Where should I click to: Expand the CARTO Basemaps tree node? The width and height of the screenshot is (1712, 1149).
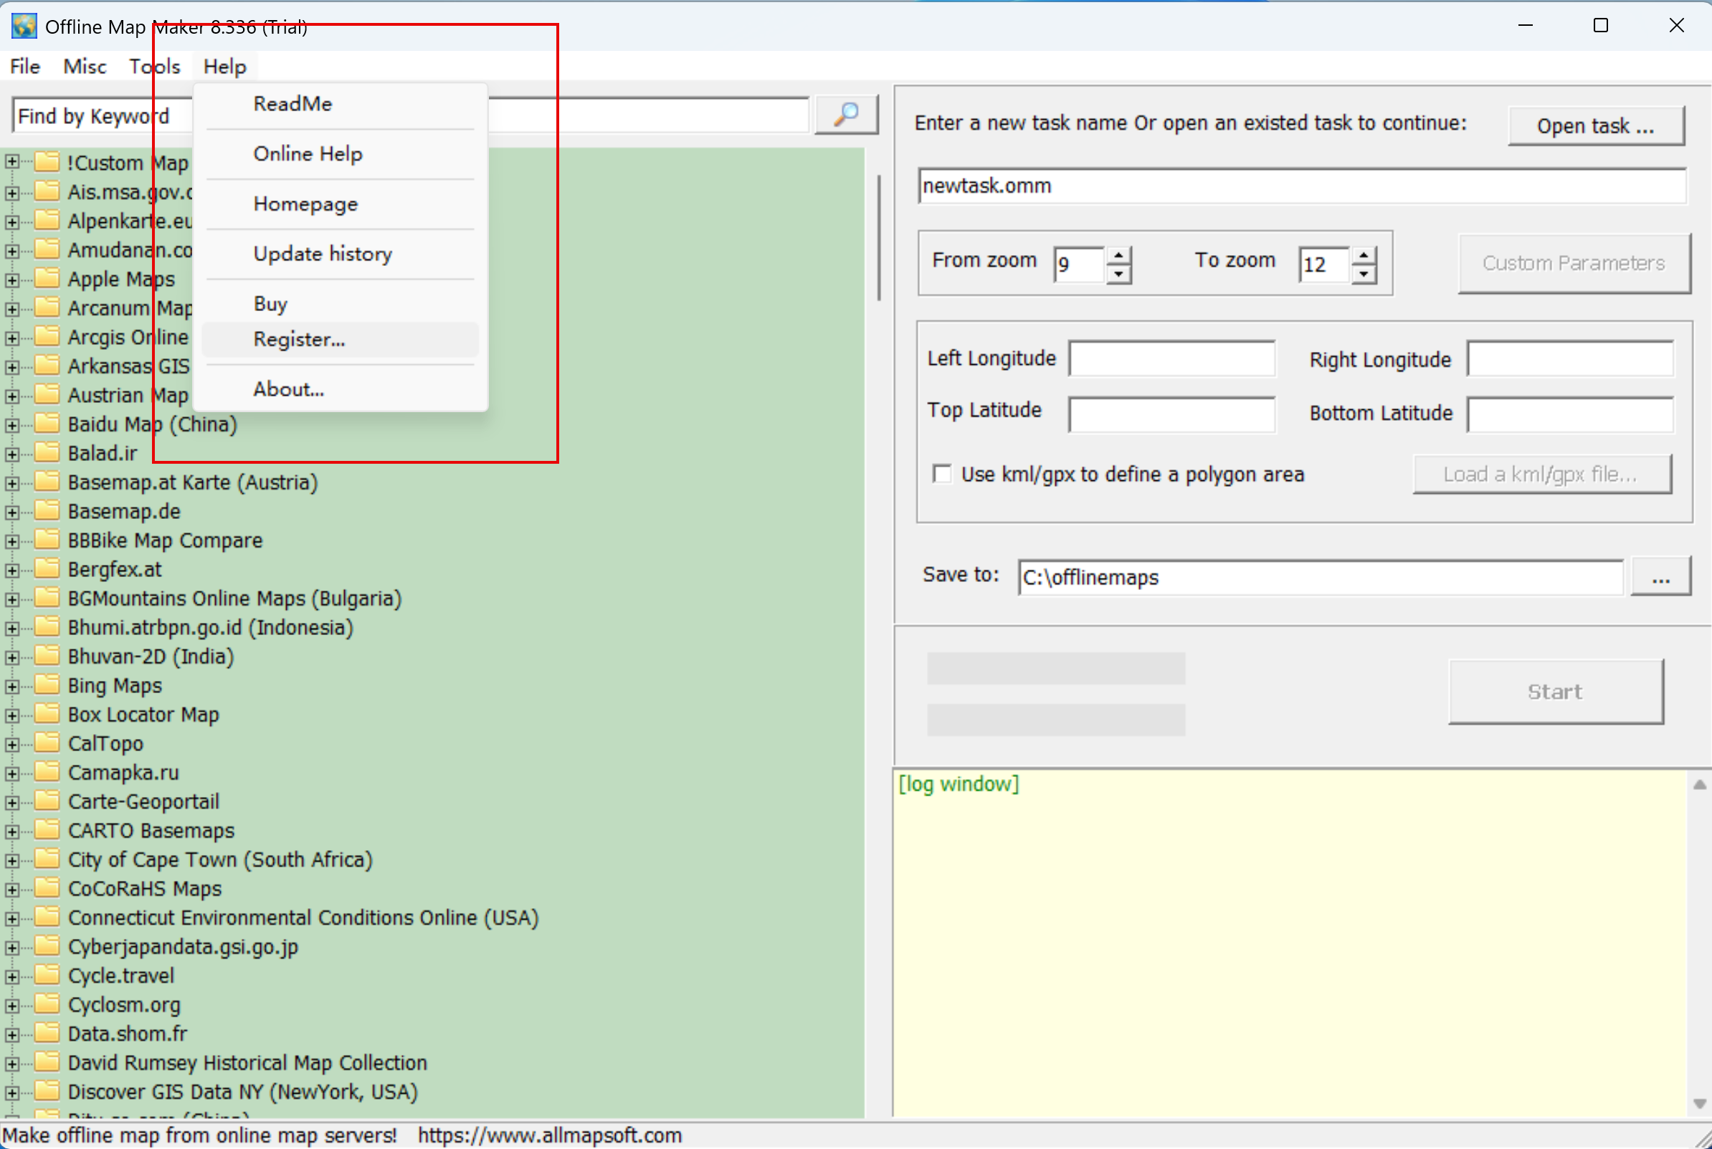[x=11, y=831]
